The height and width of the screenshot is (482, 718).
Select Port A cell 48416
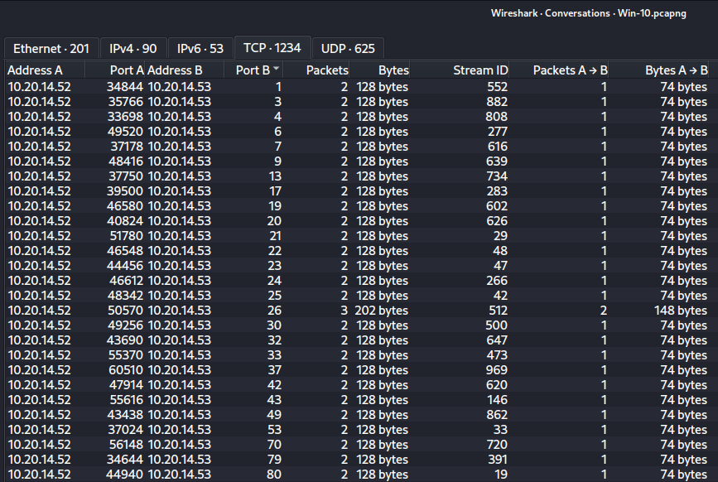point(126,161)
